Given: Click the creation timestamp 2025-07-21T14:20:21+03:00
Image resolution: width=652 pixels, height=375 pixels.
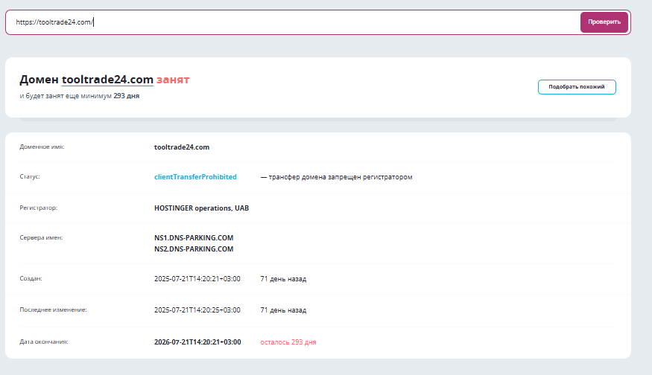Looking at the screenshot, I should click(x=197, y=279).
